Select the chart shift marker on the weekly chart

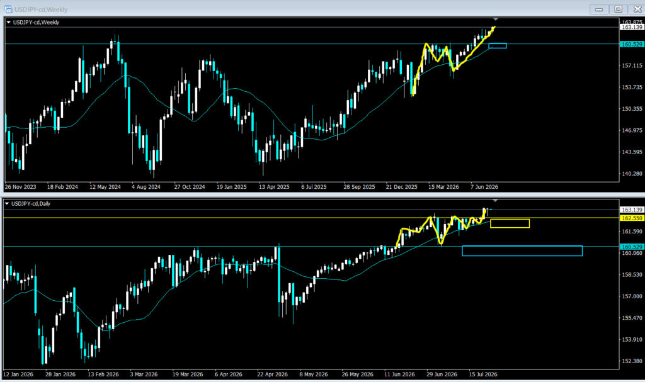[495, 20]
